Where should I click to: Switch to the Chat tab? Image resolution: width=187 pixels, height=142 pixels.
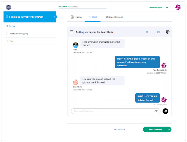pyautogui.click(x=93, y=17)
